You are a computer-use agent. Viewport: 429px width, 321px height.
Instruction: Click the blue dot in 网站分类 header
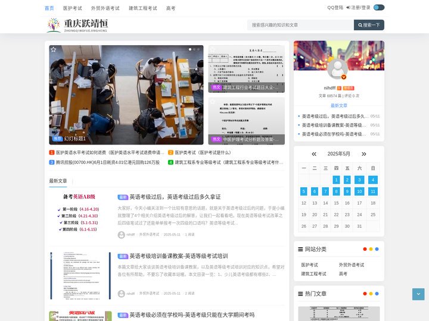point(377,249)
